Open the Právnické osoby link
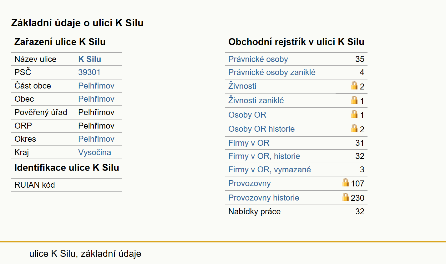This screenshot has height=264, width=446. click(258, 59)
